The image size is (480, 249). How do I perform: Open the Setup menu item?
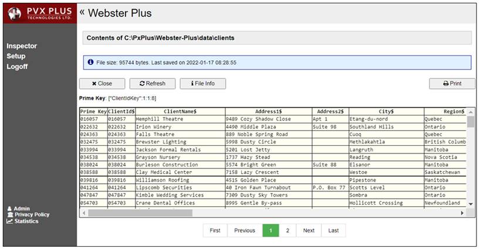[16, 56]
